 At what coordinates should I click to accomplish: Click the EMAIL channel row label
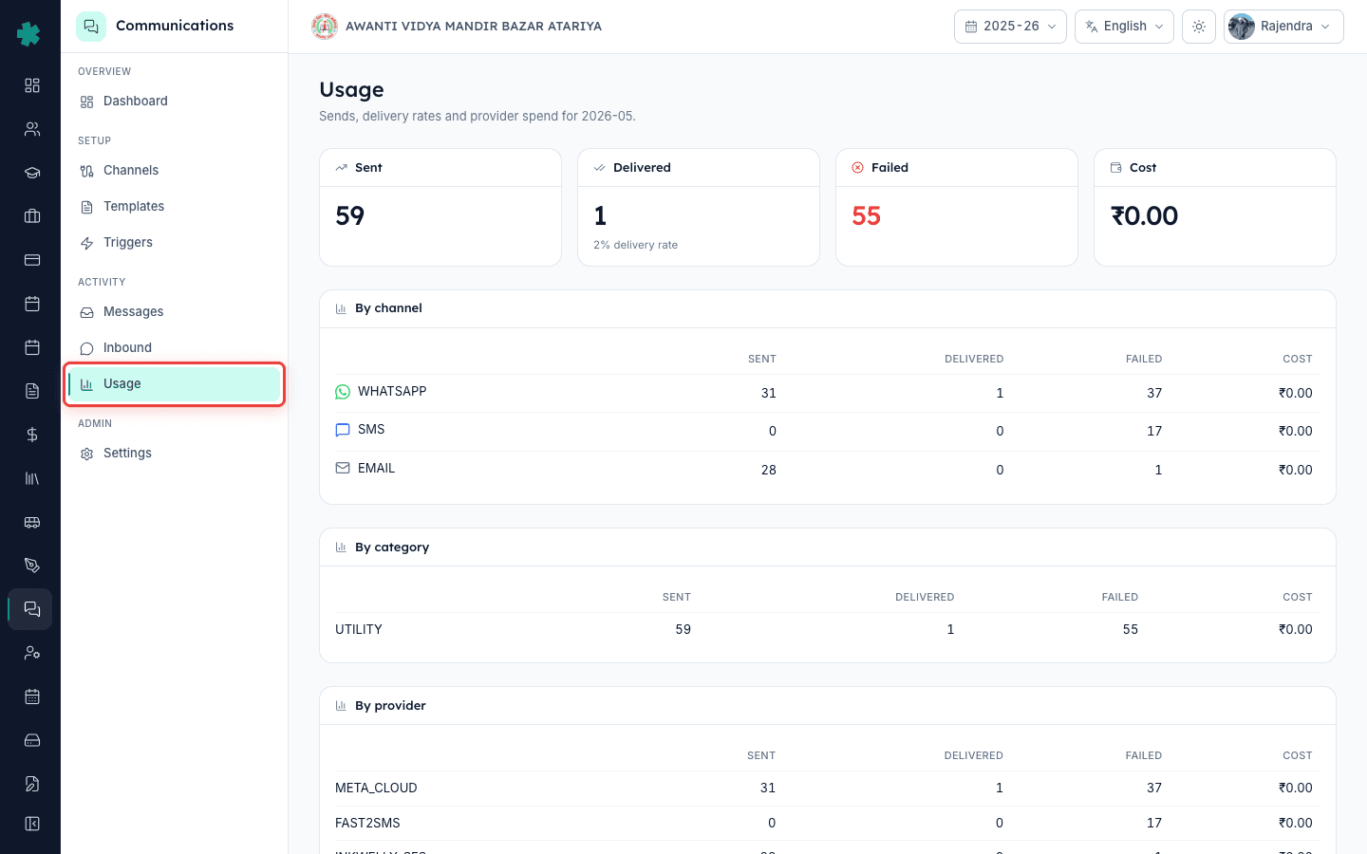pos(376,469)
